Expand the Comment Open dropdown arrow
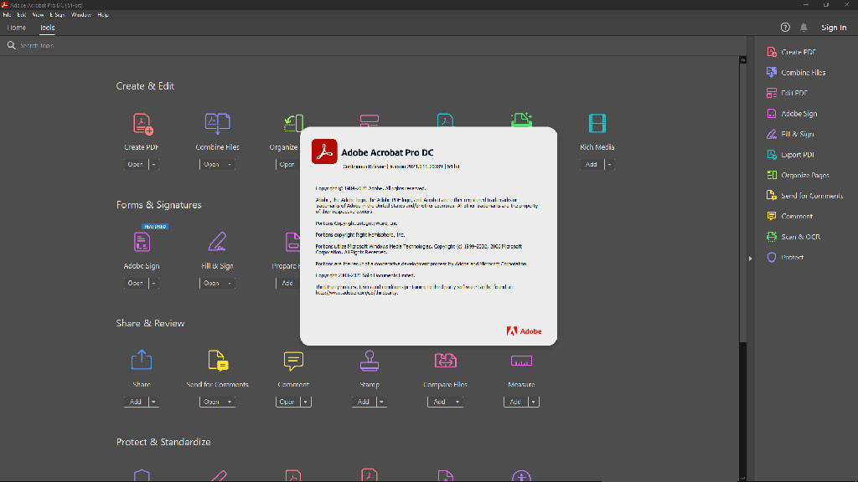 click(x=306, y=402)
